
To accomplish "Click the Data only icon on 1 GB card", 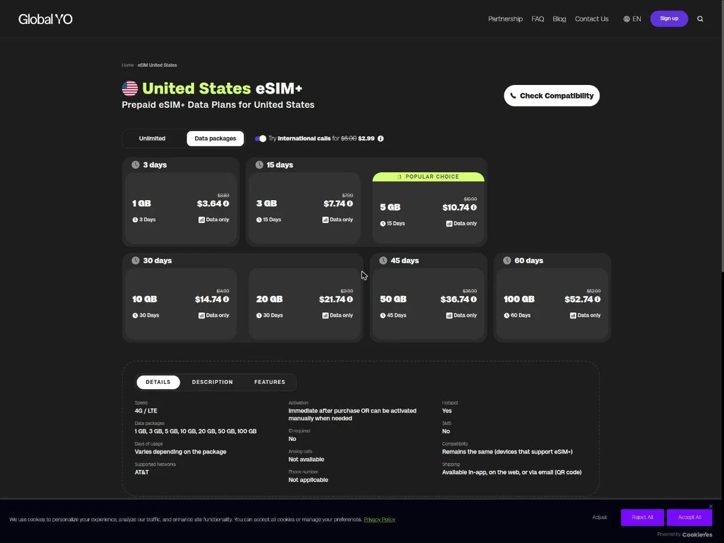I will point(201,220).
